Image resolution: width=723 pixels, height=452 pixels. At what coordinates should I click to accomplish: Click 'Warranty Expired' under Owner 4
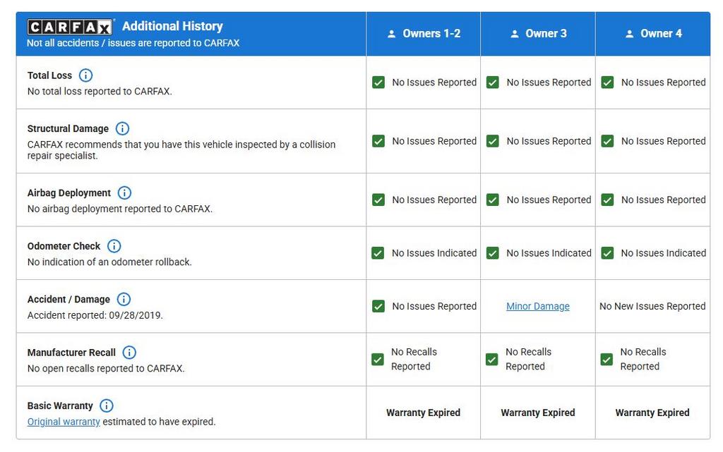[652, 413]
